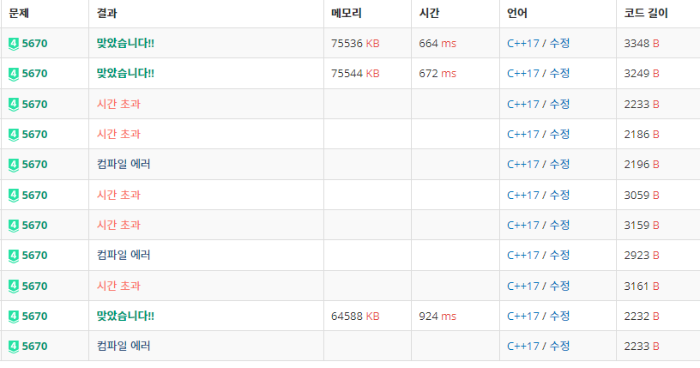The image size is (700, 368).
Task: Click tier badge in 시간 초과 2233 B row
Action: [14, 105]
